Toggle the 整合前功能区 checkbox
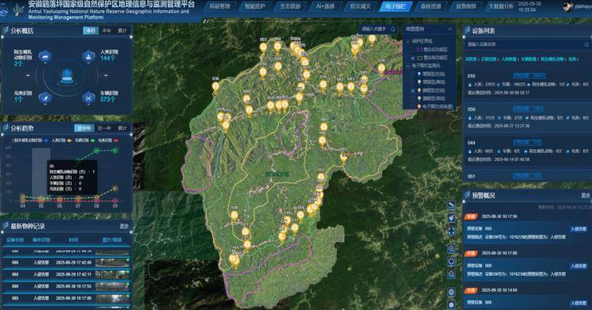 point(413,49)
